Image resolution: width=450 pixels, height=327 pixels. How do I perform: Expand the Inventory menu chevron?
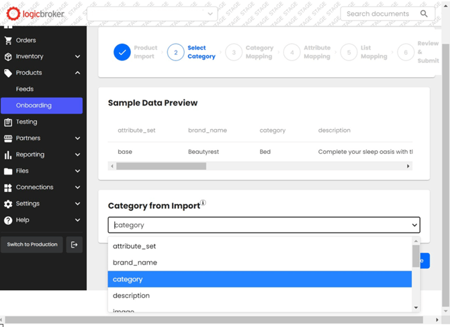click(78, 57)
